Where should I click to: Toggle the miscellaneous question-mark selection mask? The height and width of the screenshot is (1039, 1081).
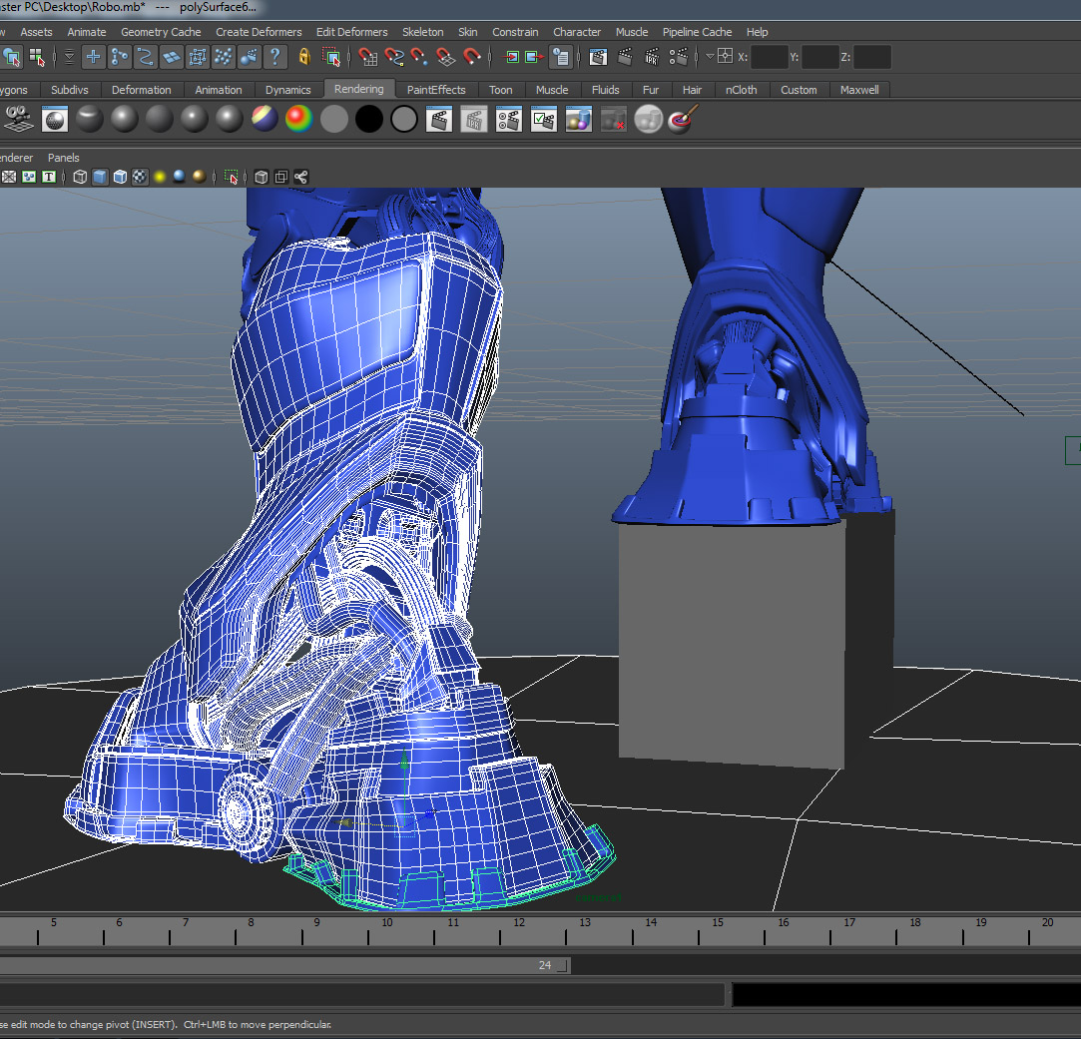click(275, 57)
